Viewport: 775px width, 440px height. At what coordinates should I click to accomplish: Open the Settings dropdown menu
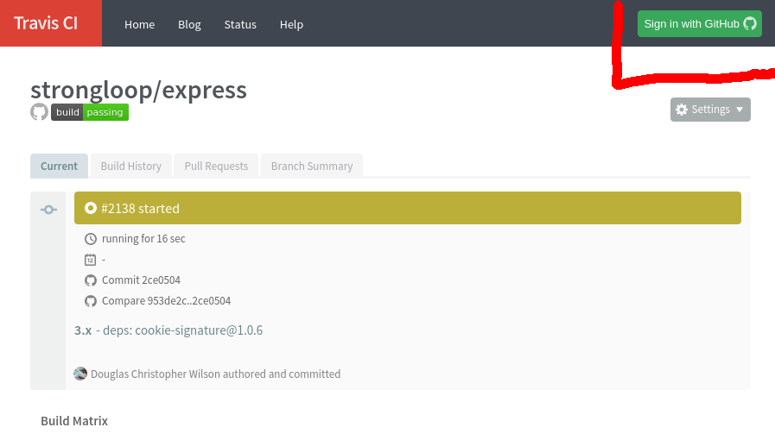click(710, 110)
